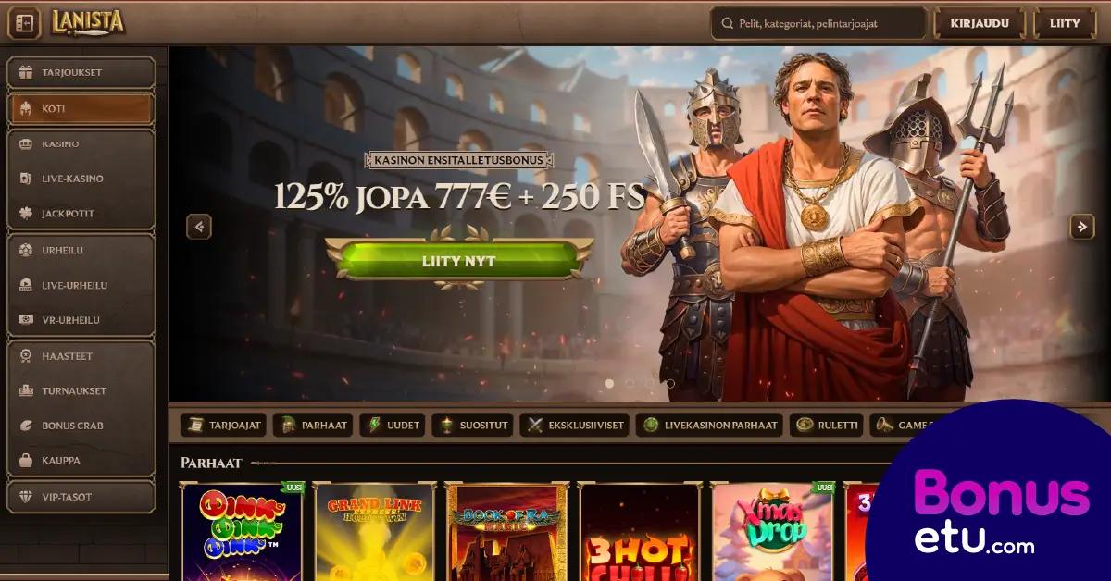Select the Uudet category tab
Screen dimensions: 1111x581
coord(393,426)
